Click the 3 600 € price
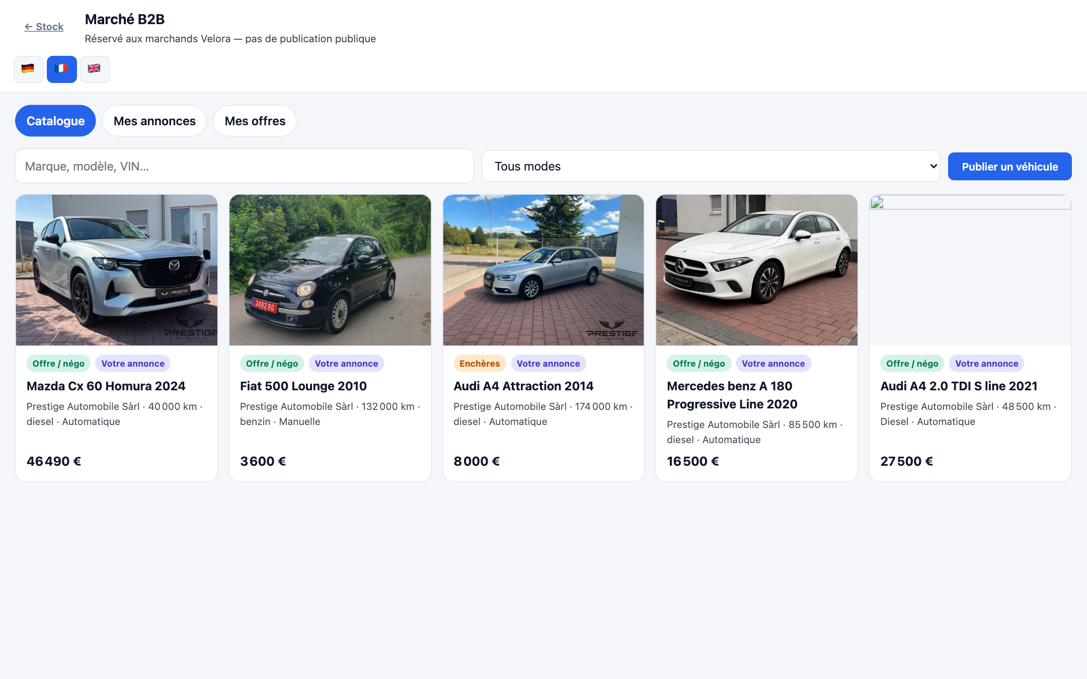 (263, 461)
